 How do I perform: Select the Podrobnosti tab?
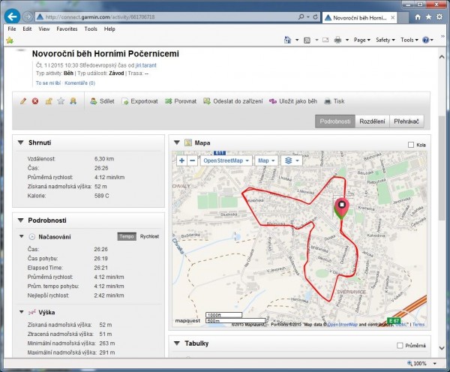(x=335, y=121)
